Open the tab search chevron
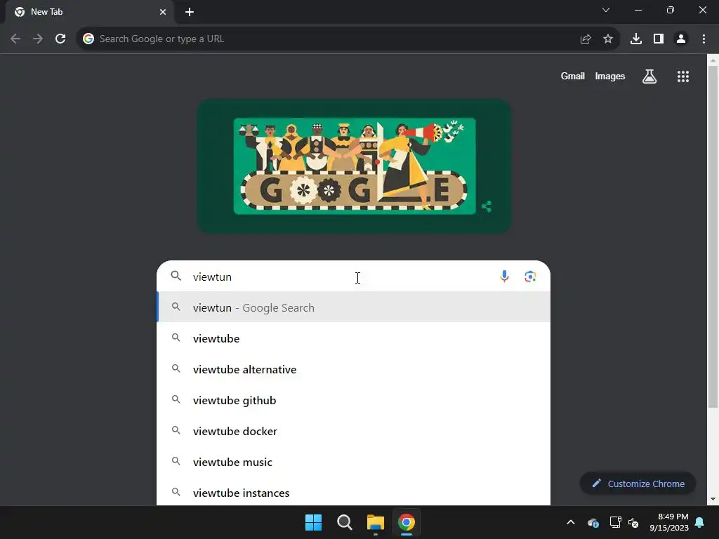The height and width of the screenshot is (539, 719). [x=606, y=10]
